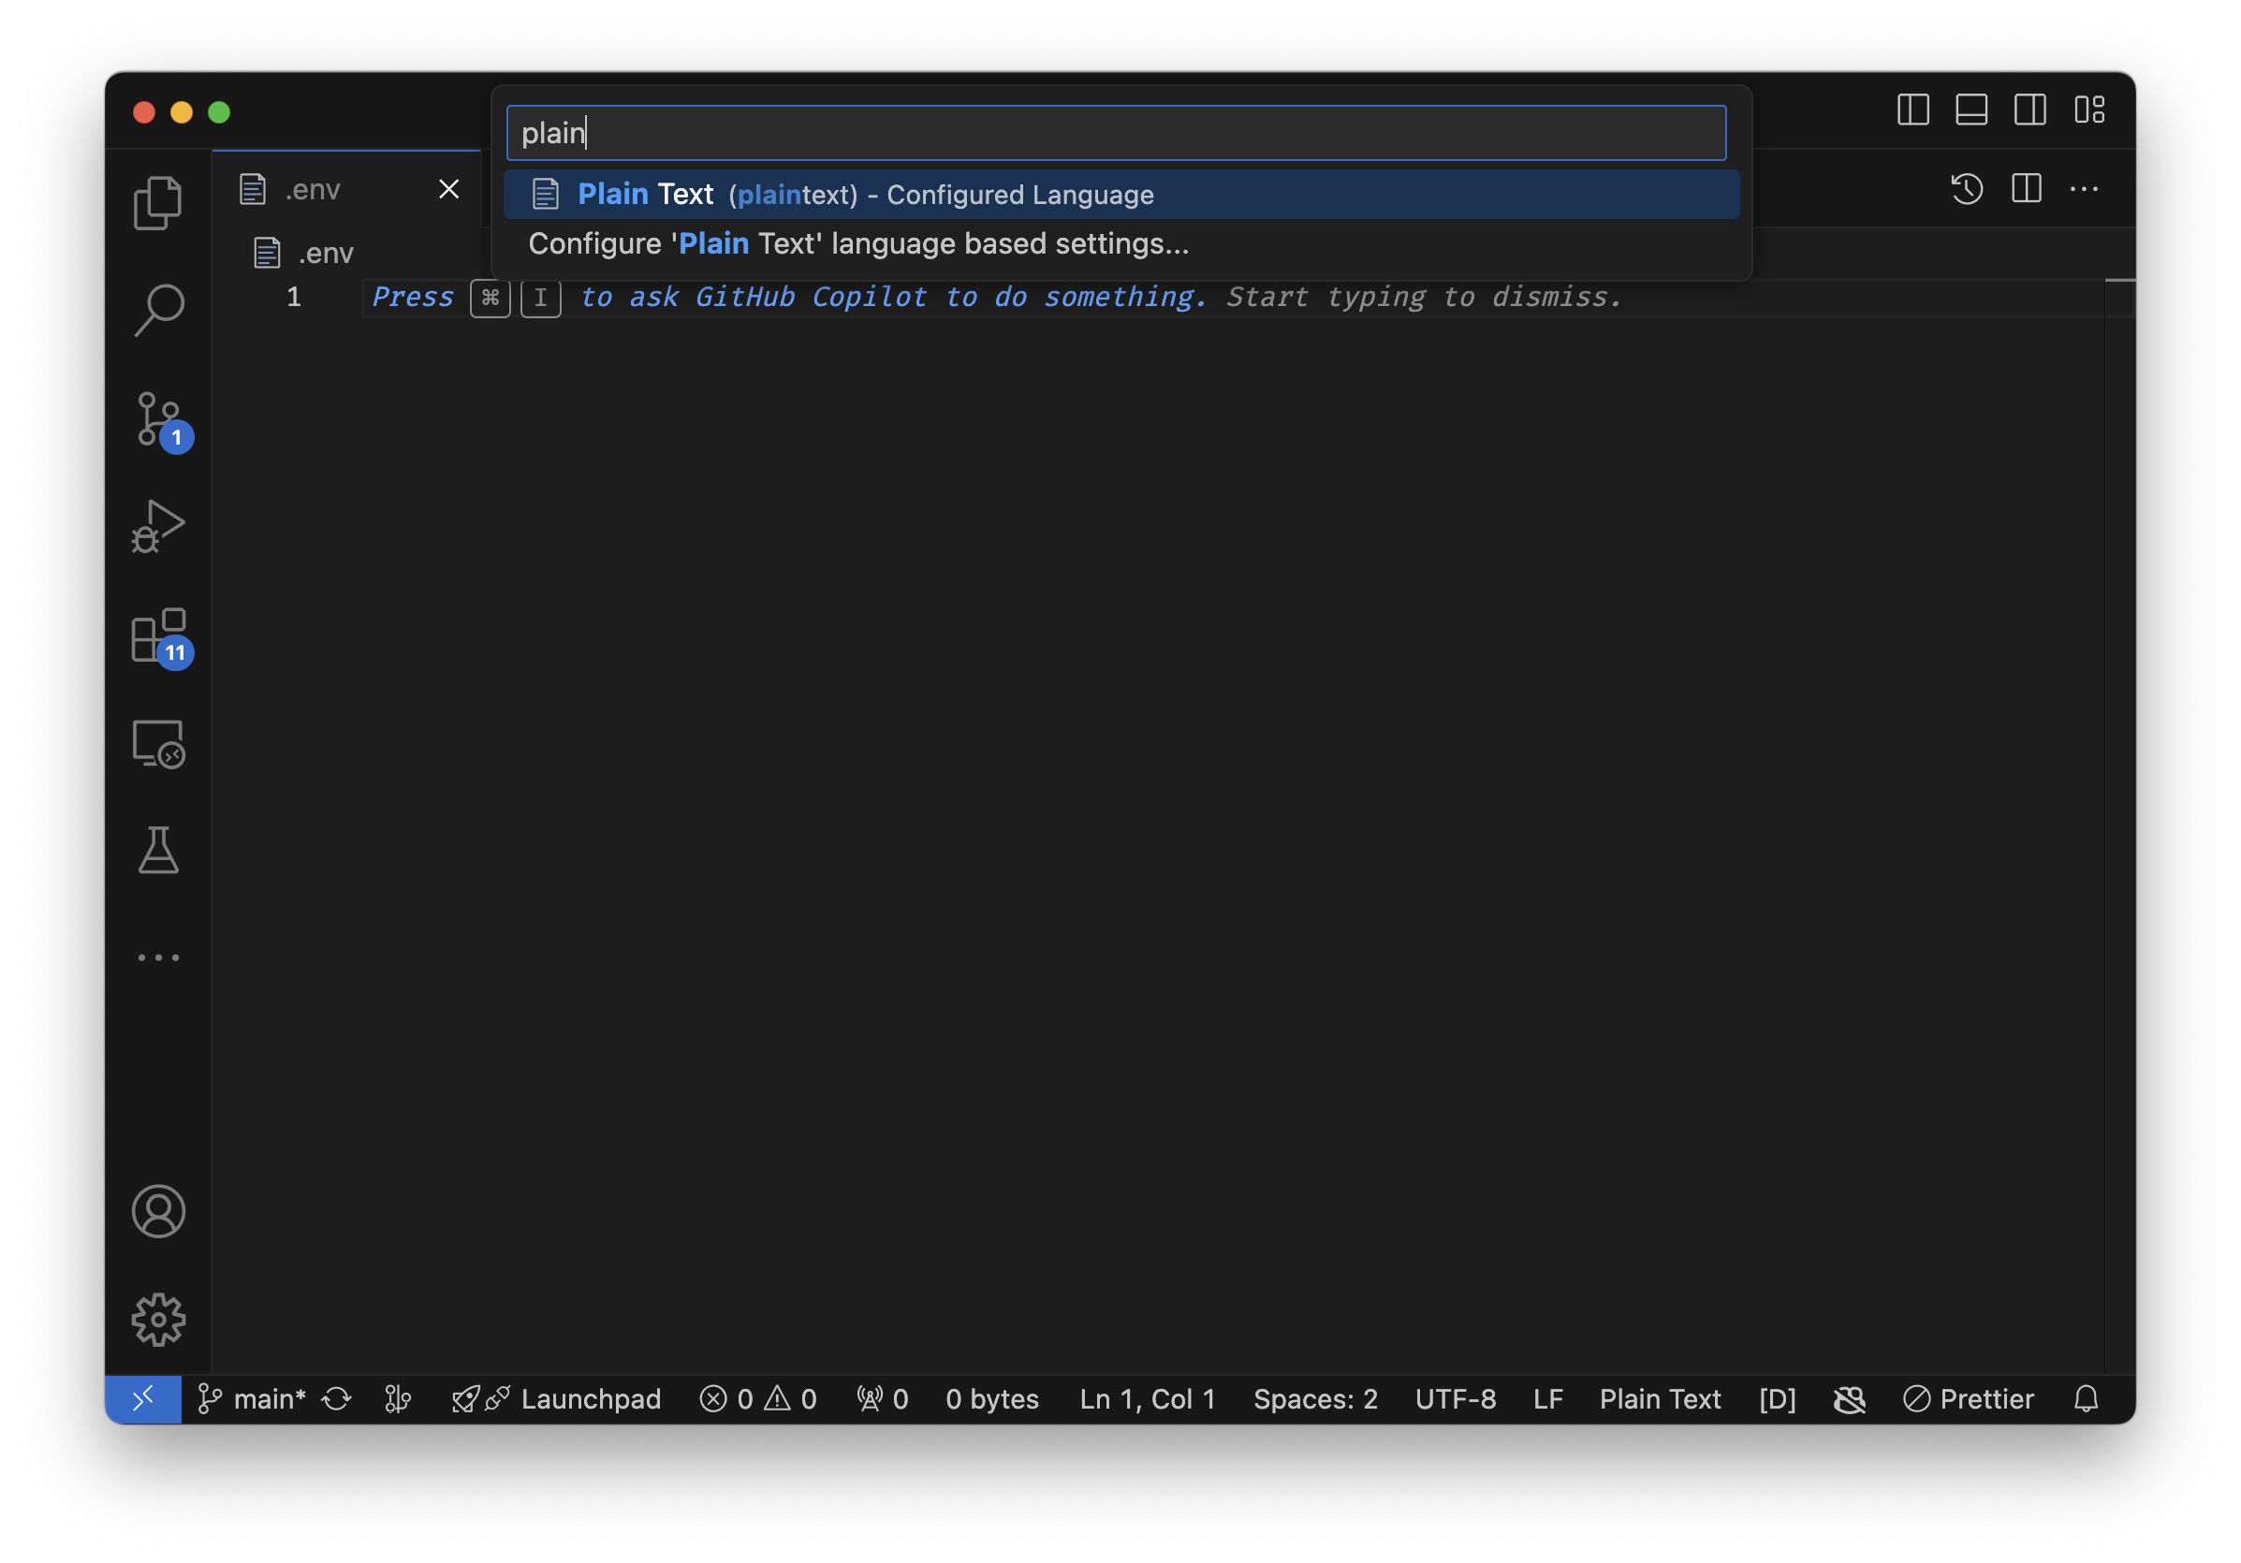Click the Remote Explorer icon
Screen dimensions: 2241x1563
click(160, 742)
